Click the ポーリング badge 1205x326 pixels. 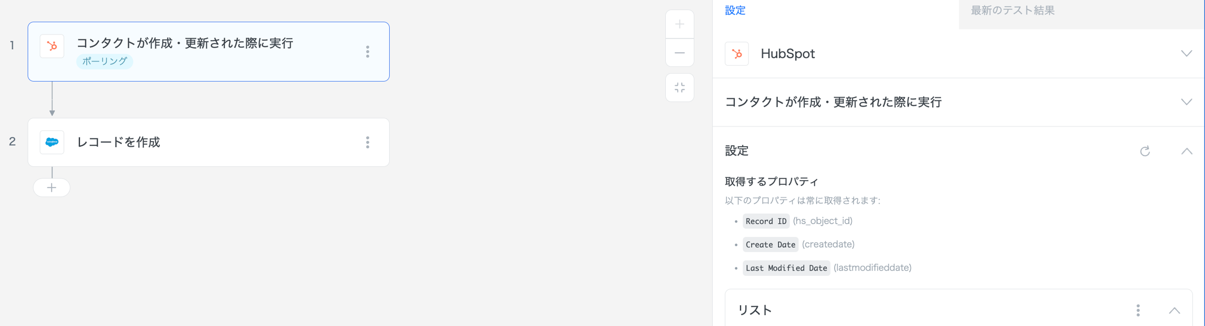(x=105, y=61)
